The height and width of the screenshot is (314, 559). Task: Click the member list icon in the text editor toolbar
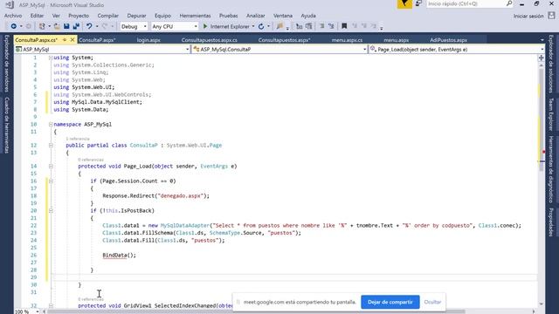(299, 26)
